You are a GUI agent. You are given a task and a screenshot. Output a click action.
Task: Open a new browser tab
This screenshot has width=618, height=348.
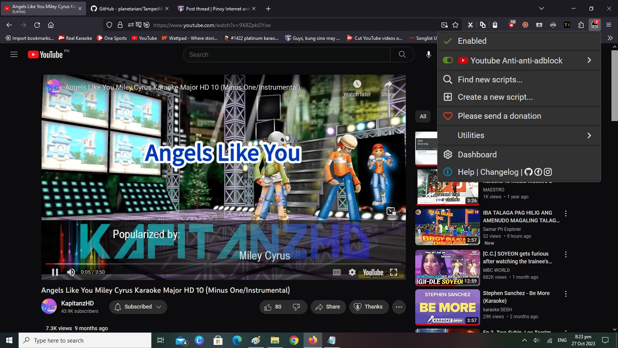click(268, 9)
